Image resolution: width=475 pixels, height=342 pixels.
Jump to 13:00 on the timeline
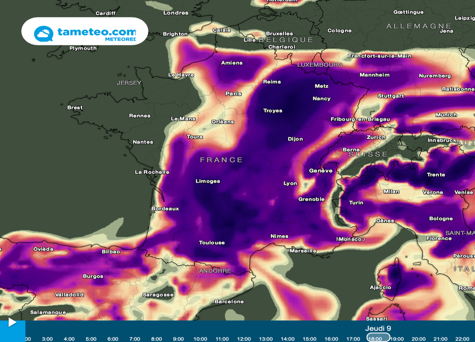coord(266,339)
